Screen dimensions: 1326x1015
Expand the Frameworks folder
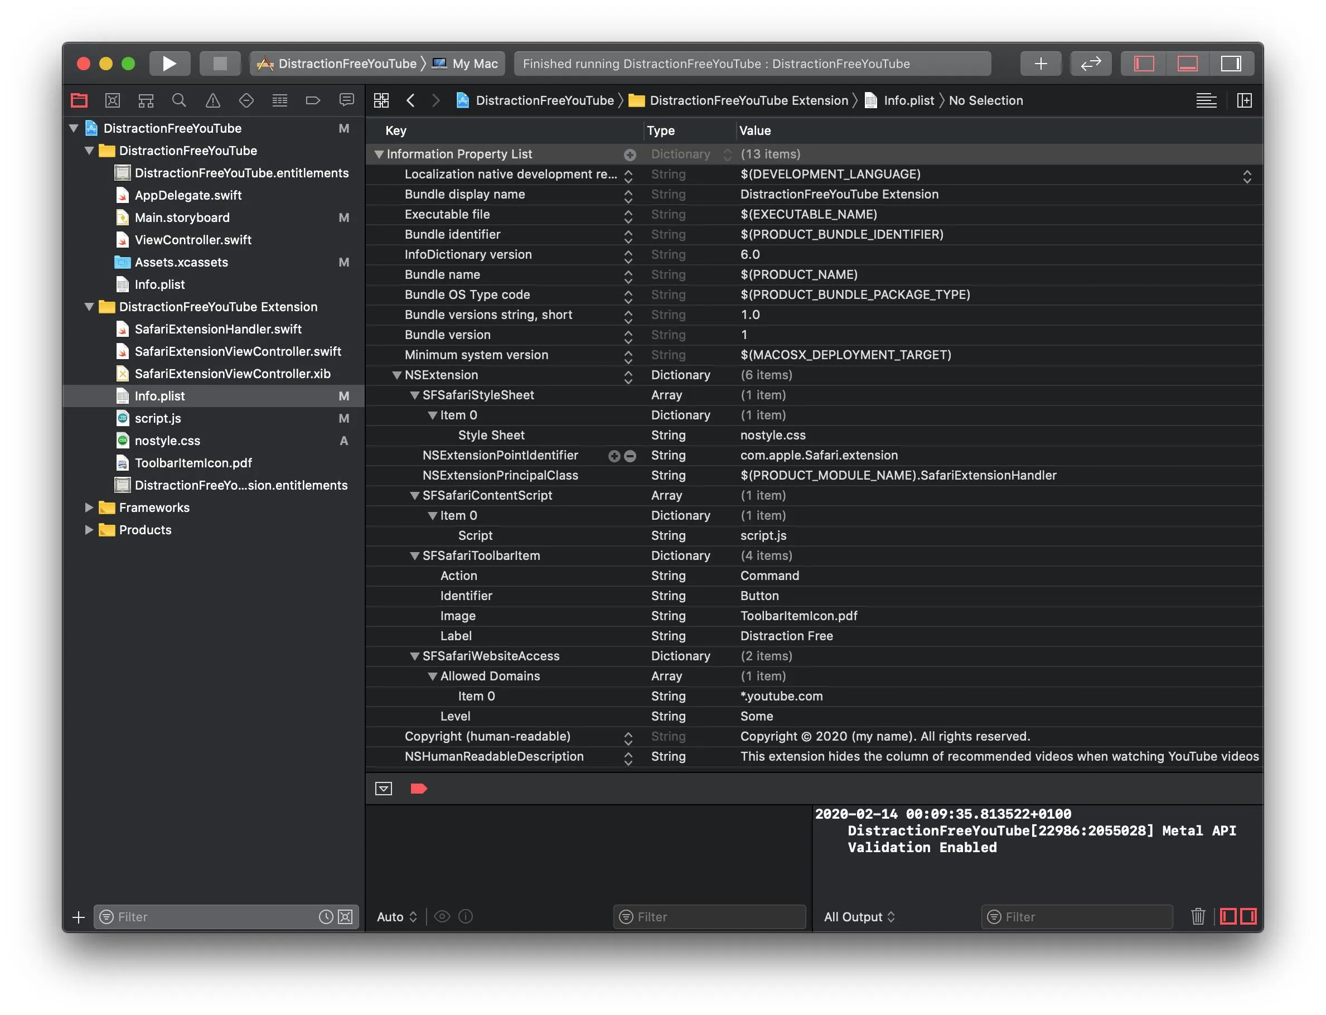coord(89,507)
